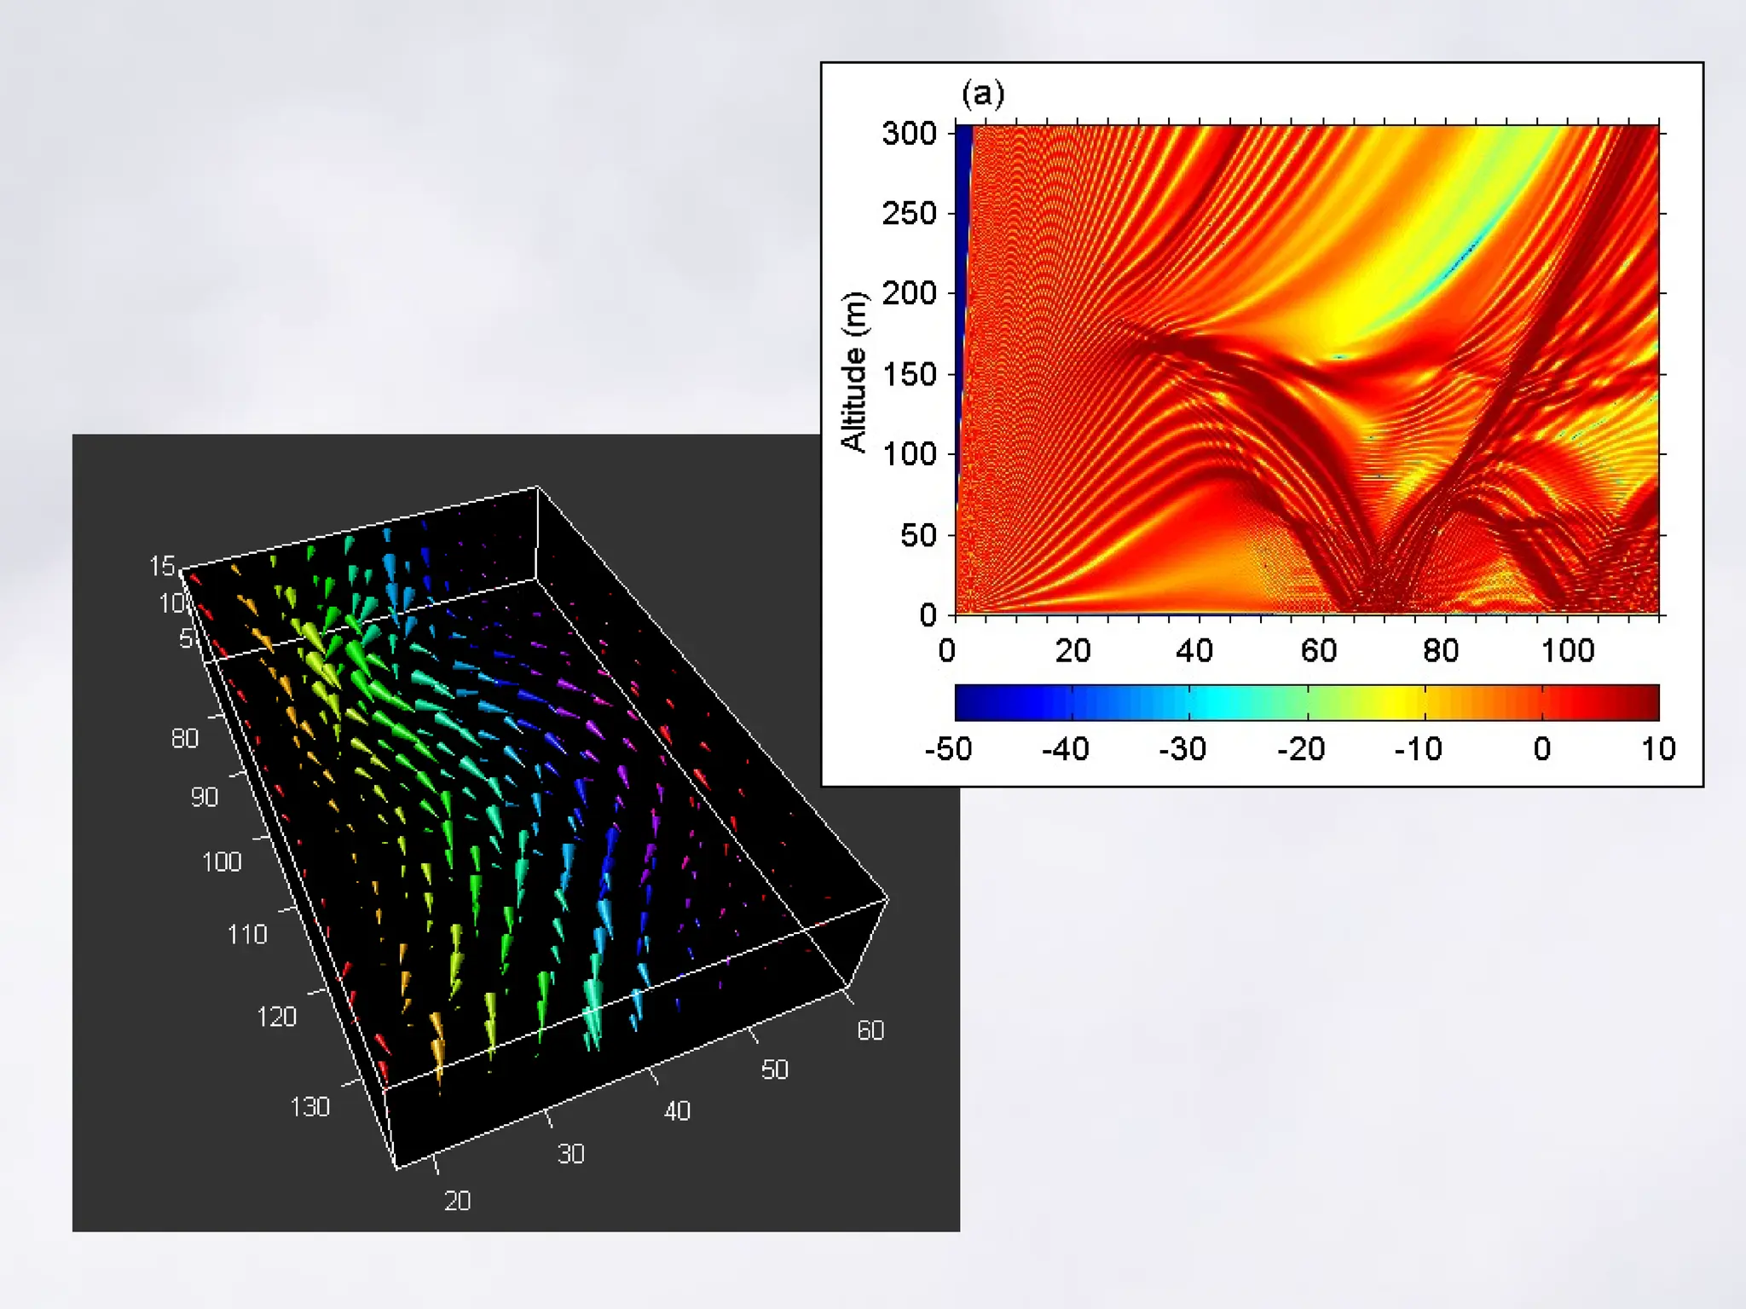Viewport: 1746px width, 1309px height.
Task: Click the 15 label on 3D vertical axis
Action: [161, 566]
